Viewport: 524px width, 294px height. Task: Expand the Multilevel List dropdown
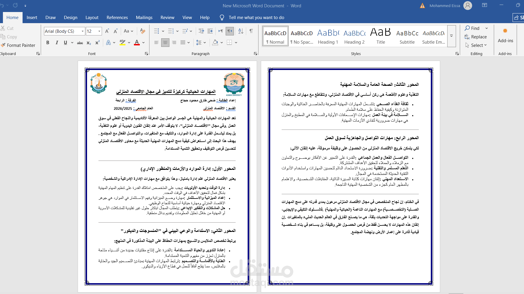(191, 31)
